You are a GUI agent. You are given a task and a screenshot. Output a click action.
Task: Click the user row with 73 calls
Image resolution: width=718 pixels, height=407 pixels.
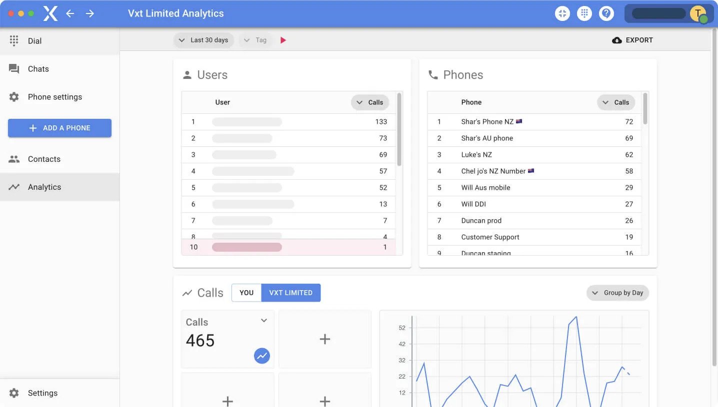[x=288, y=138]
